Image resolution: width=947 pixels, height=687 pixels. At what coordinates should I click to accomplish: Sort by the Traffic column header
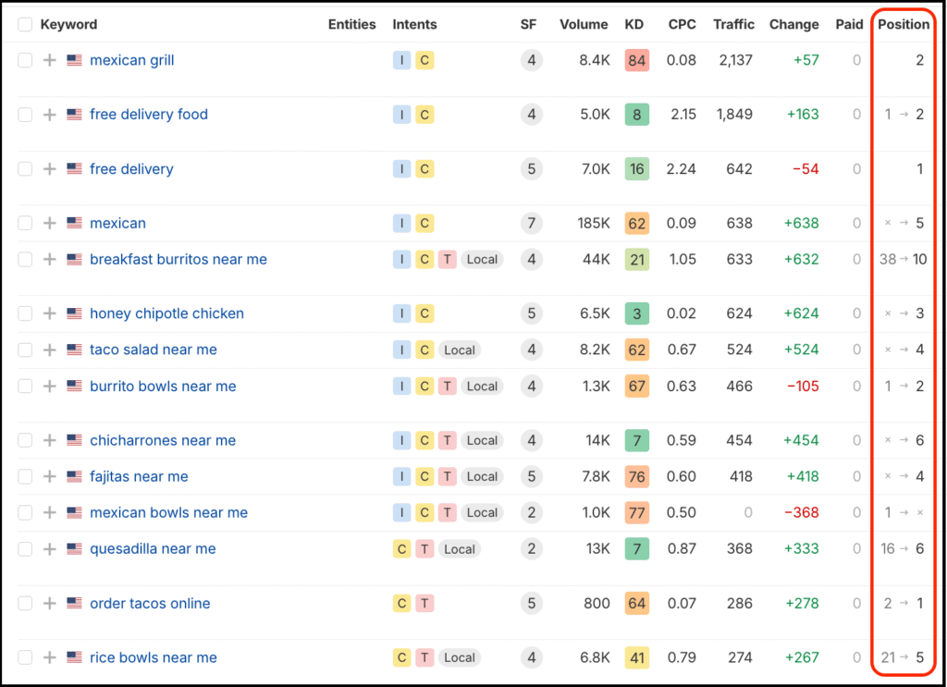(733, 24)
